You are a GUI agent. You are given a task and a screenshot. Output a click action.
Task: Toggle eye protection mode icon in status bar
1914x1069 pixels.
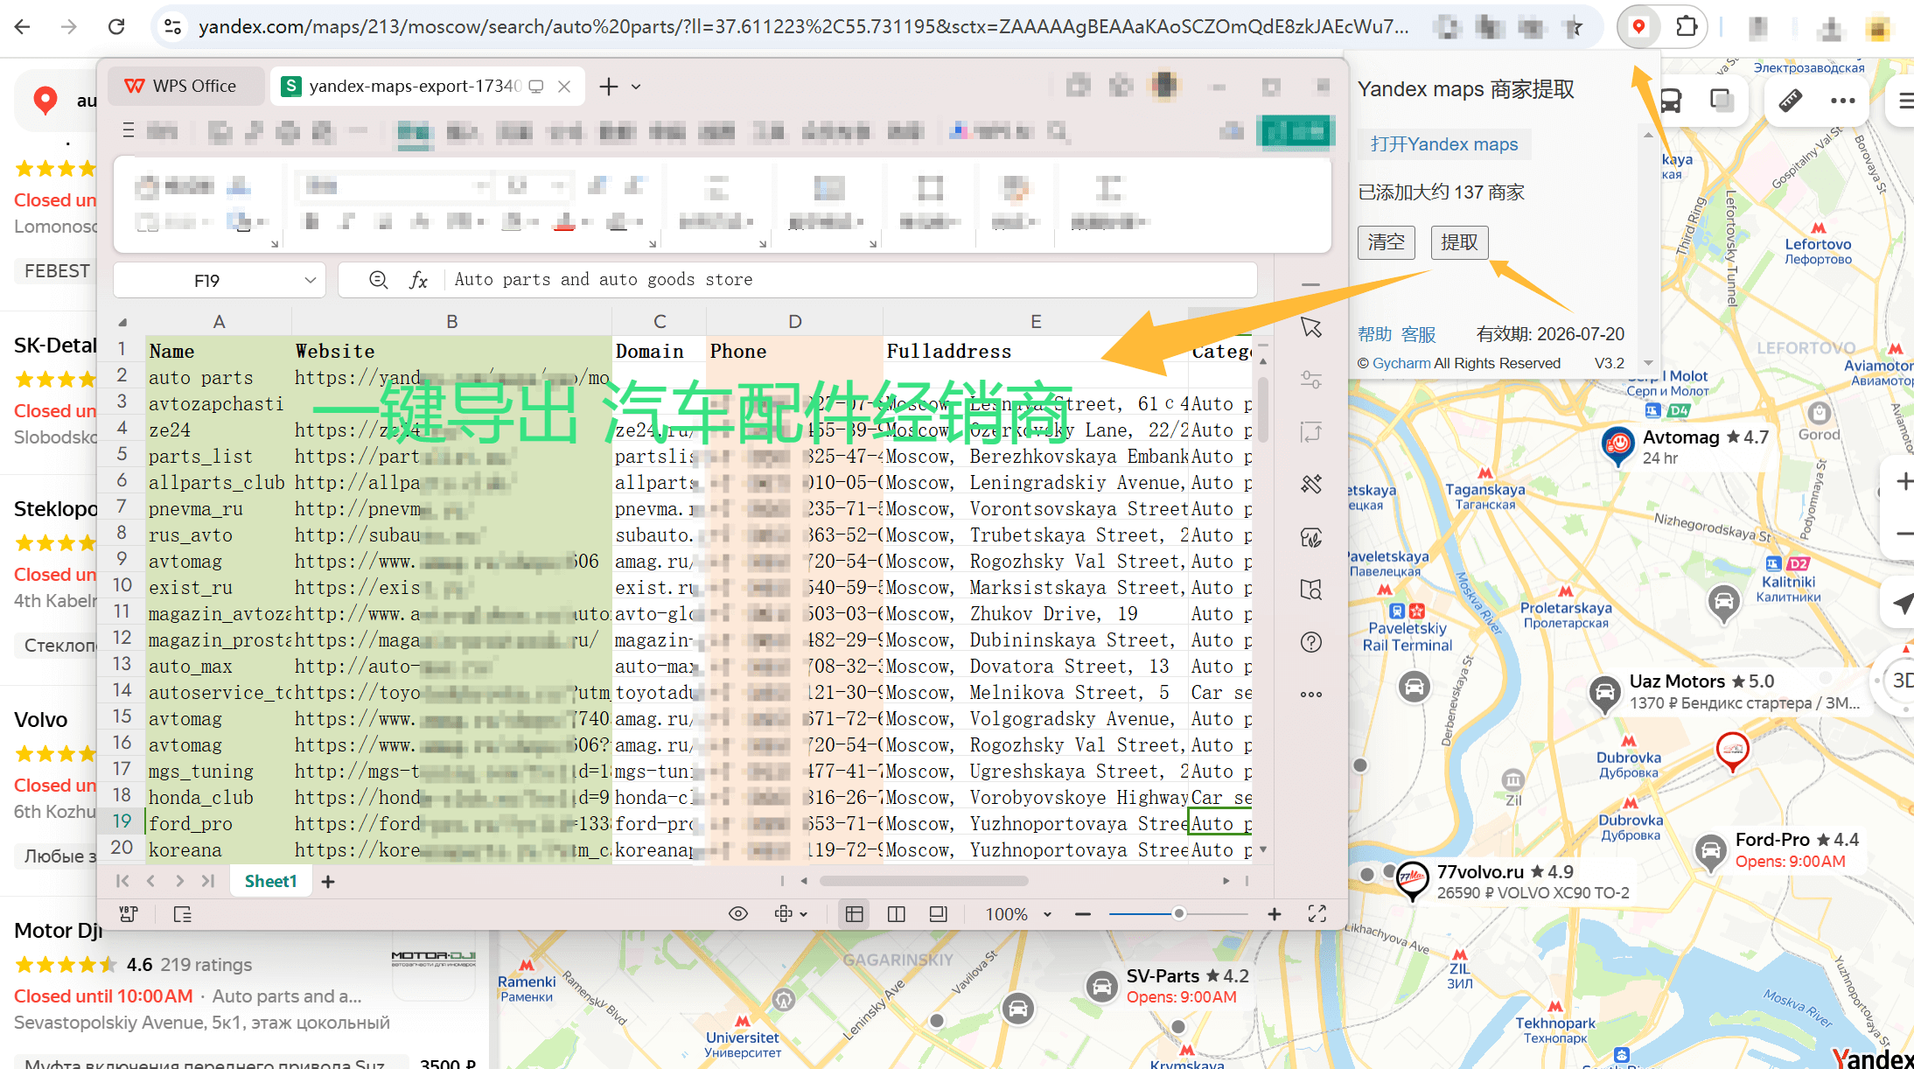click(738, 914)
